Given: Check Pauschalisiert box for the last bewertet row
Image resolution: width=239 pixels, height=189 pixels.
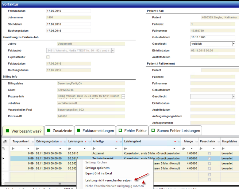Looking at the screenshot, I should point(209,168).
